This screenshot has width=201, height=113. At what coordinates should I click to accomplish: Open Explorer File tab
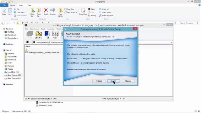click(x=4, y=5)
